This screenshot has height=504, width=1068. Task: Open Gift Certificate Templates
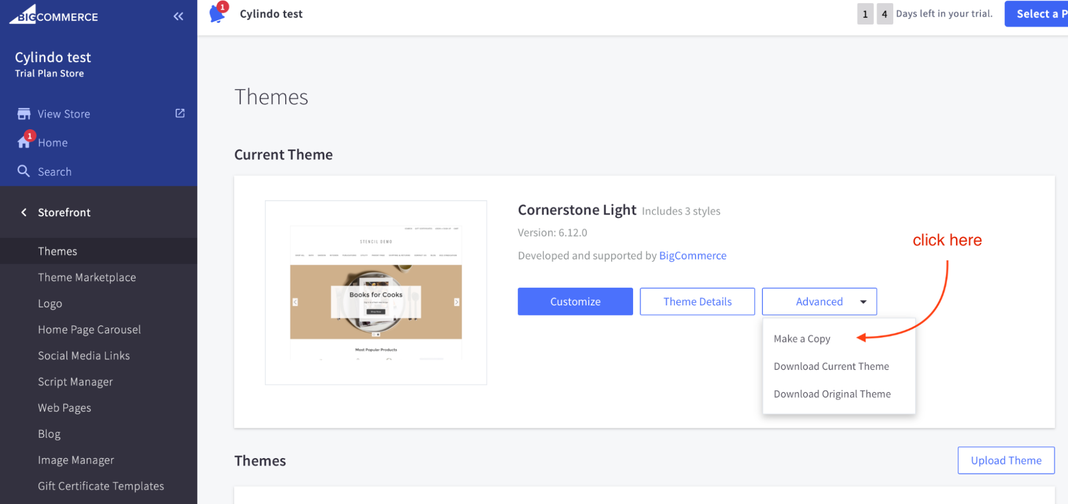pos(101,486)
